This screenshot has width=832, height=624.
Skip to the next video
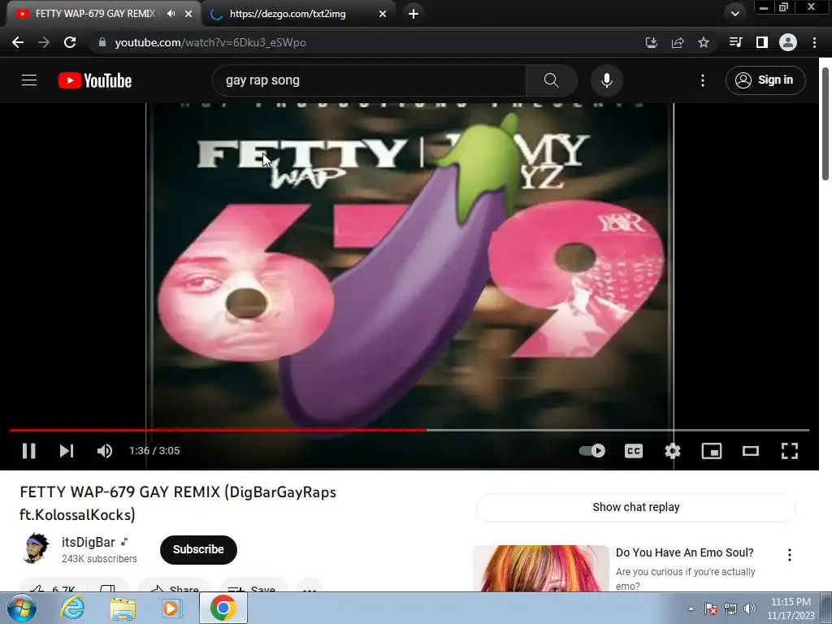click(x=67, y=451)
